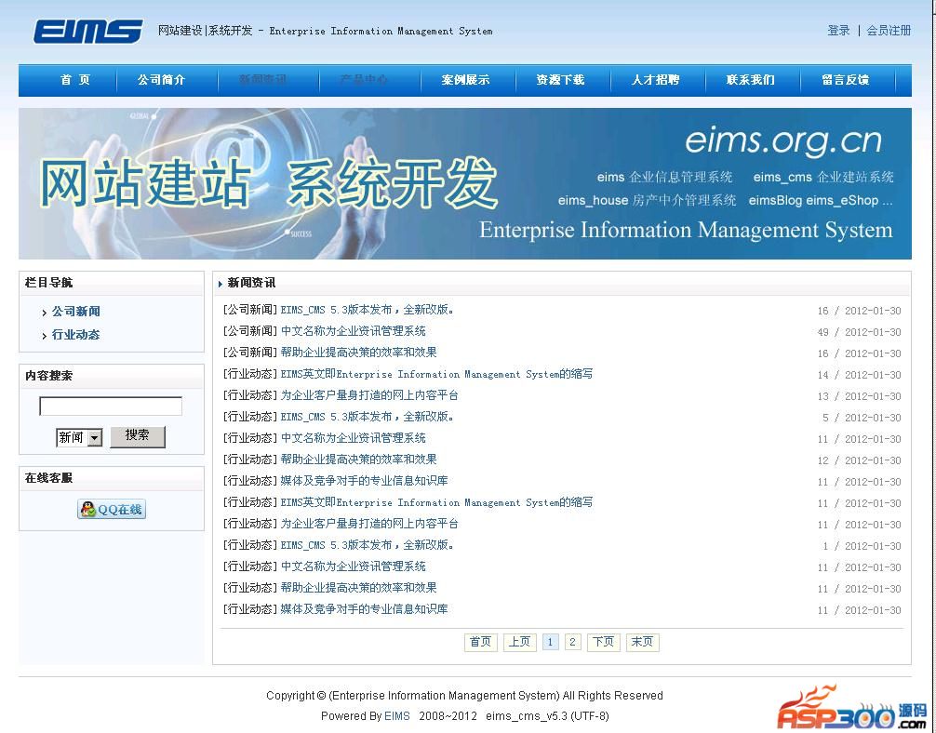
Task: Click the 上页 pagination button
Action: (x=519, y=642)
